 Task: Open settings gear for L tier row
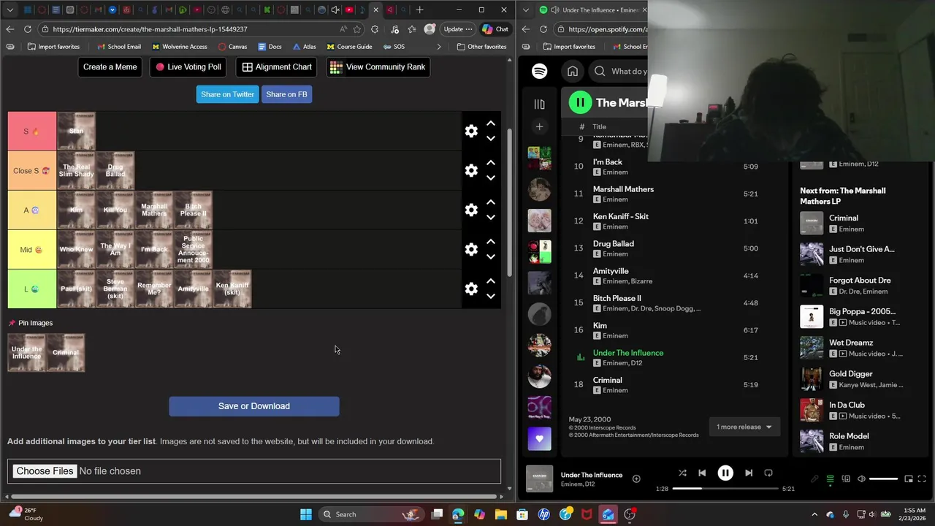click(471, 289)
